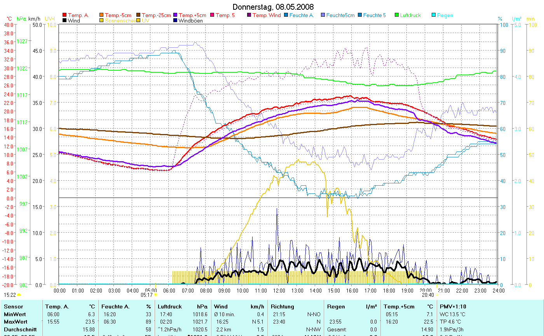This screenshot has height=336, width=544.
Task: Click the purple Temp.+5cm legend square
Action: 175,15
